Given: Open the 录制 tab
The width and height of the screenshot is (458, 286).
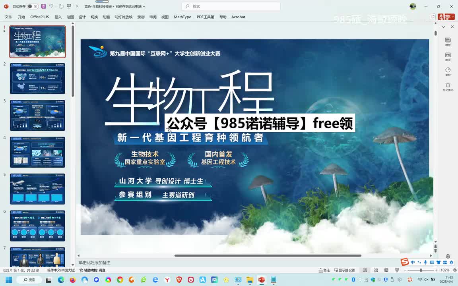Looking at the screenshot, I should (141, 17).
